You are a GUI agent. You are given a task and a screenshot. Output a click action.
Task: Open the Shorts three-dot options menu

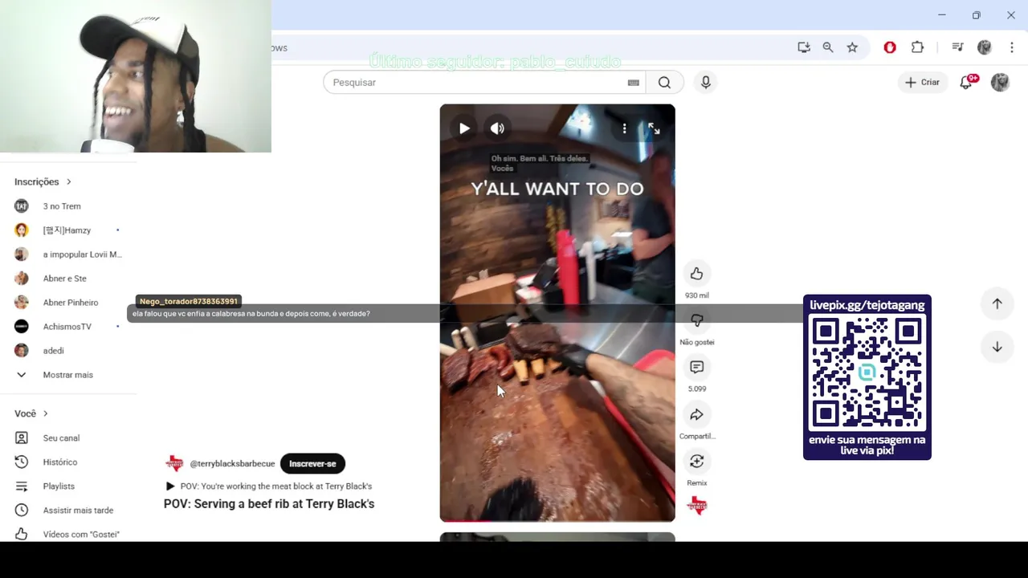click(x=624, y=128)
